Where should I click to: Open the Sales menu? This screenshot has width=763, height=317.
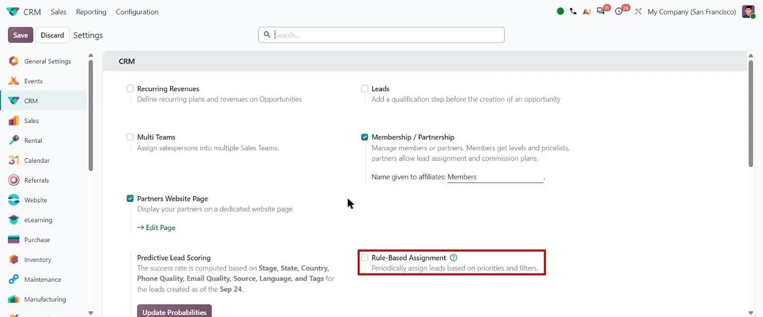pyautogui.click(x=59, y=11)
